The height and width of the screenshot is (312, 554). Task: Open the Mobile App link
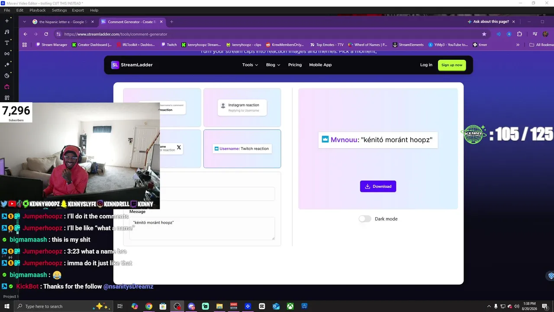pyautogui.click(x=320, y=65)
